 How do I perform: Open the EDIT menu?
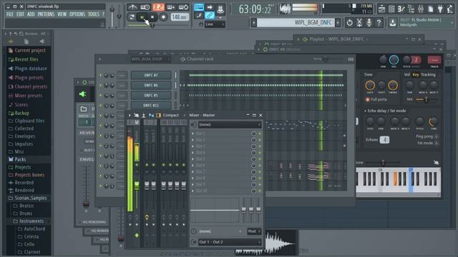click(x=20, y=14)
